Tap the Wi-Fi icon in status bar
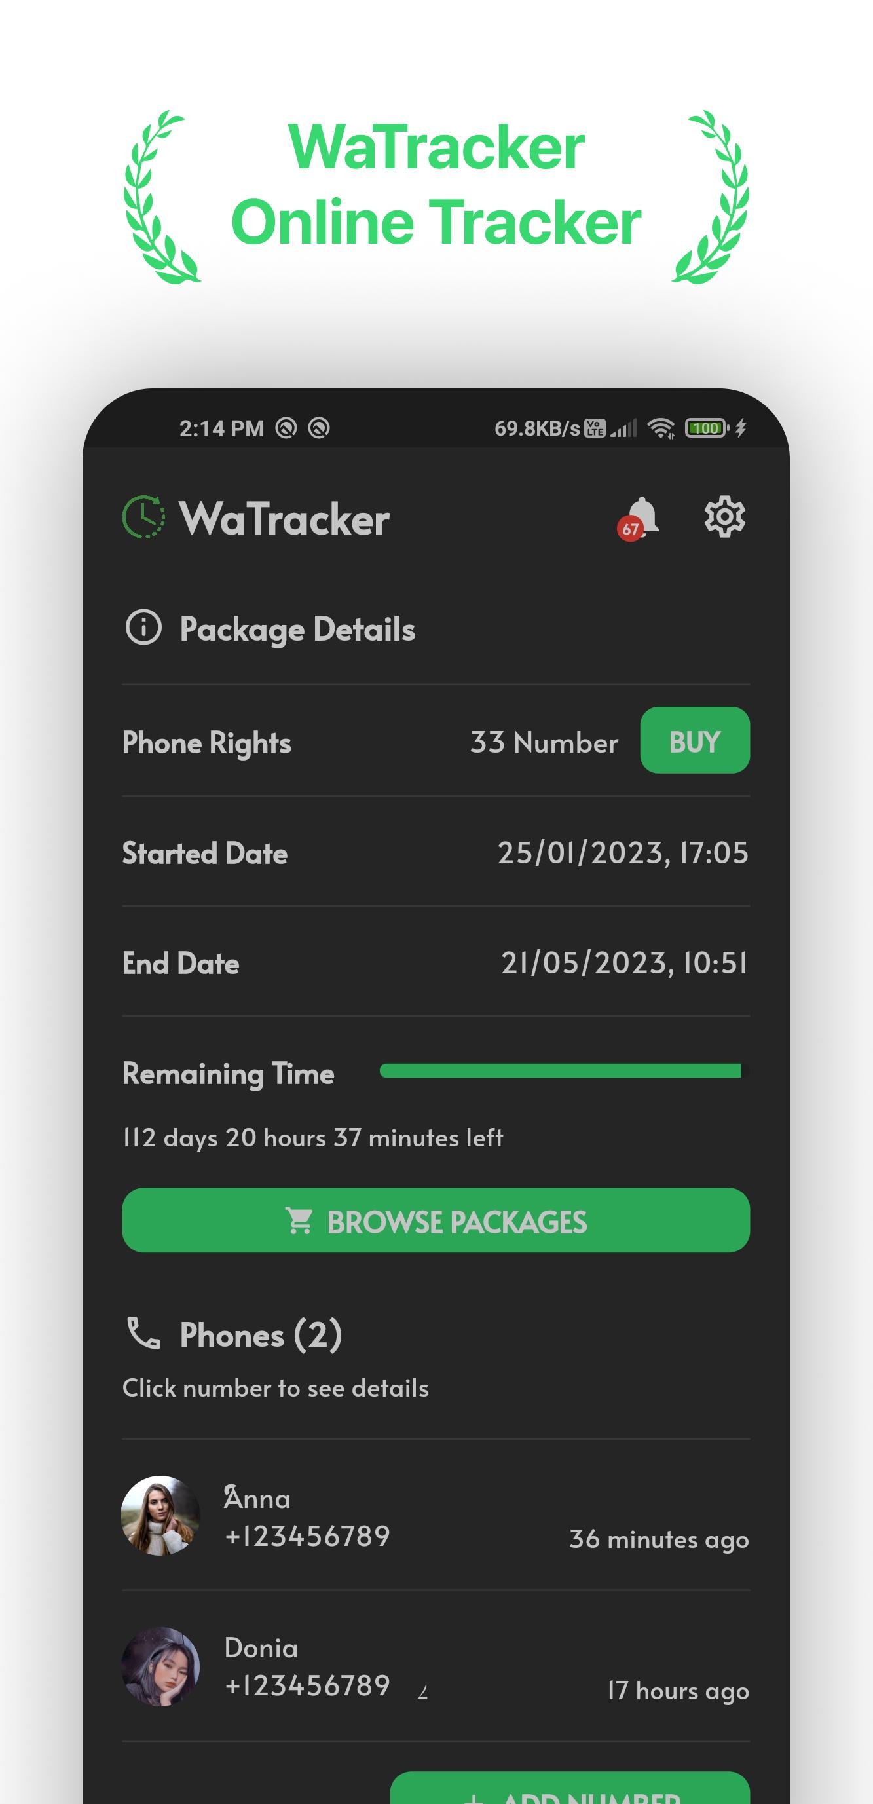This screenshot has height=1804, width=873. [x=661, y=428]
